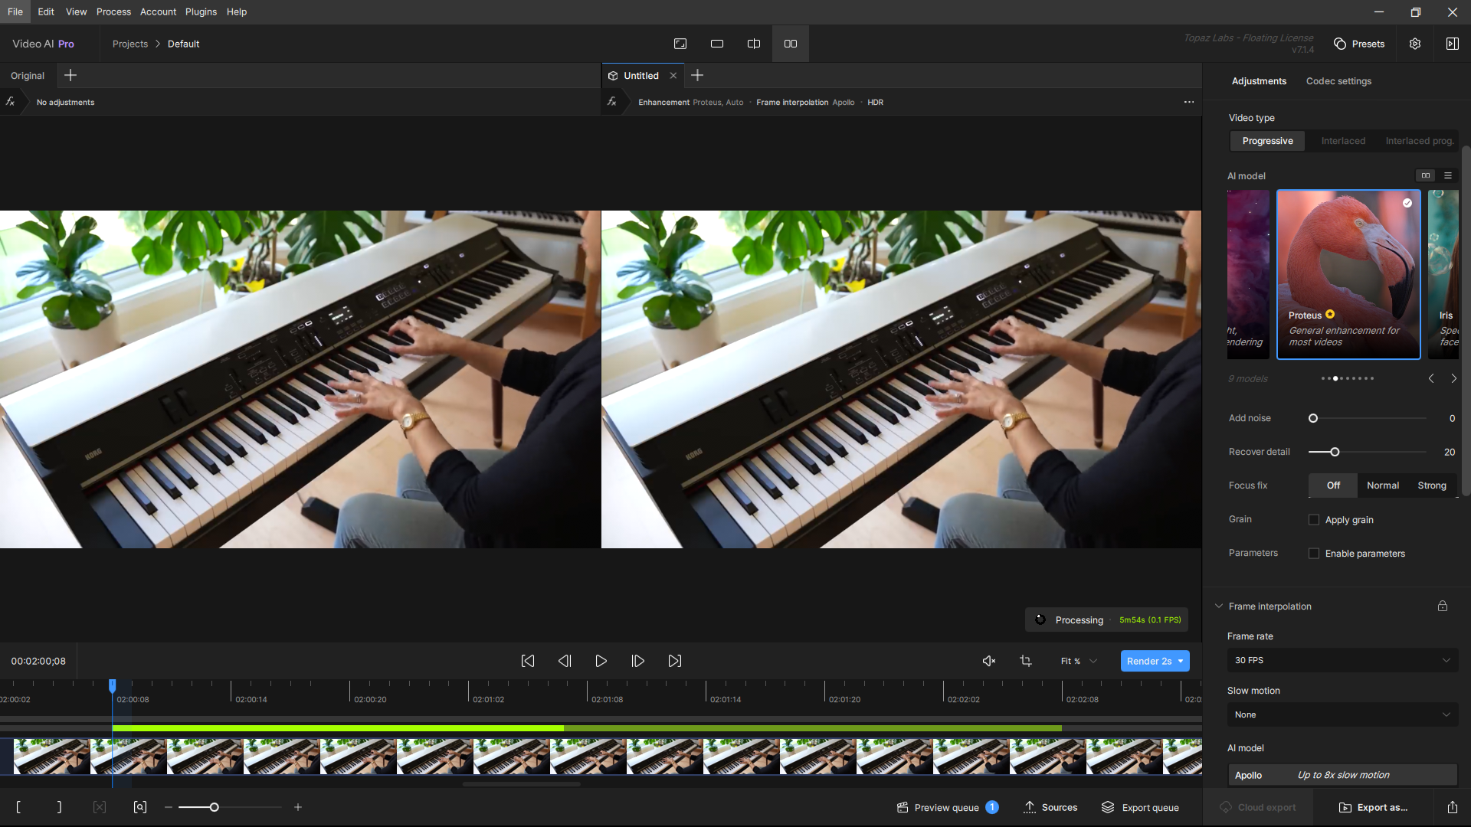Open the Preview queue

pyautogui.click(x=947, y=807)
